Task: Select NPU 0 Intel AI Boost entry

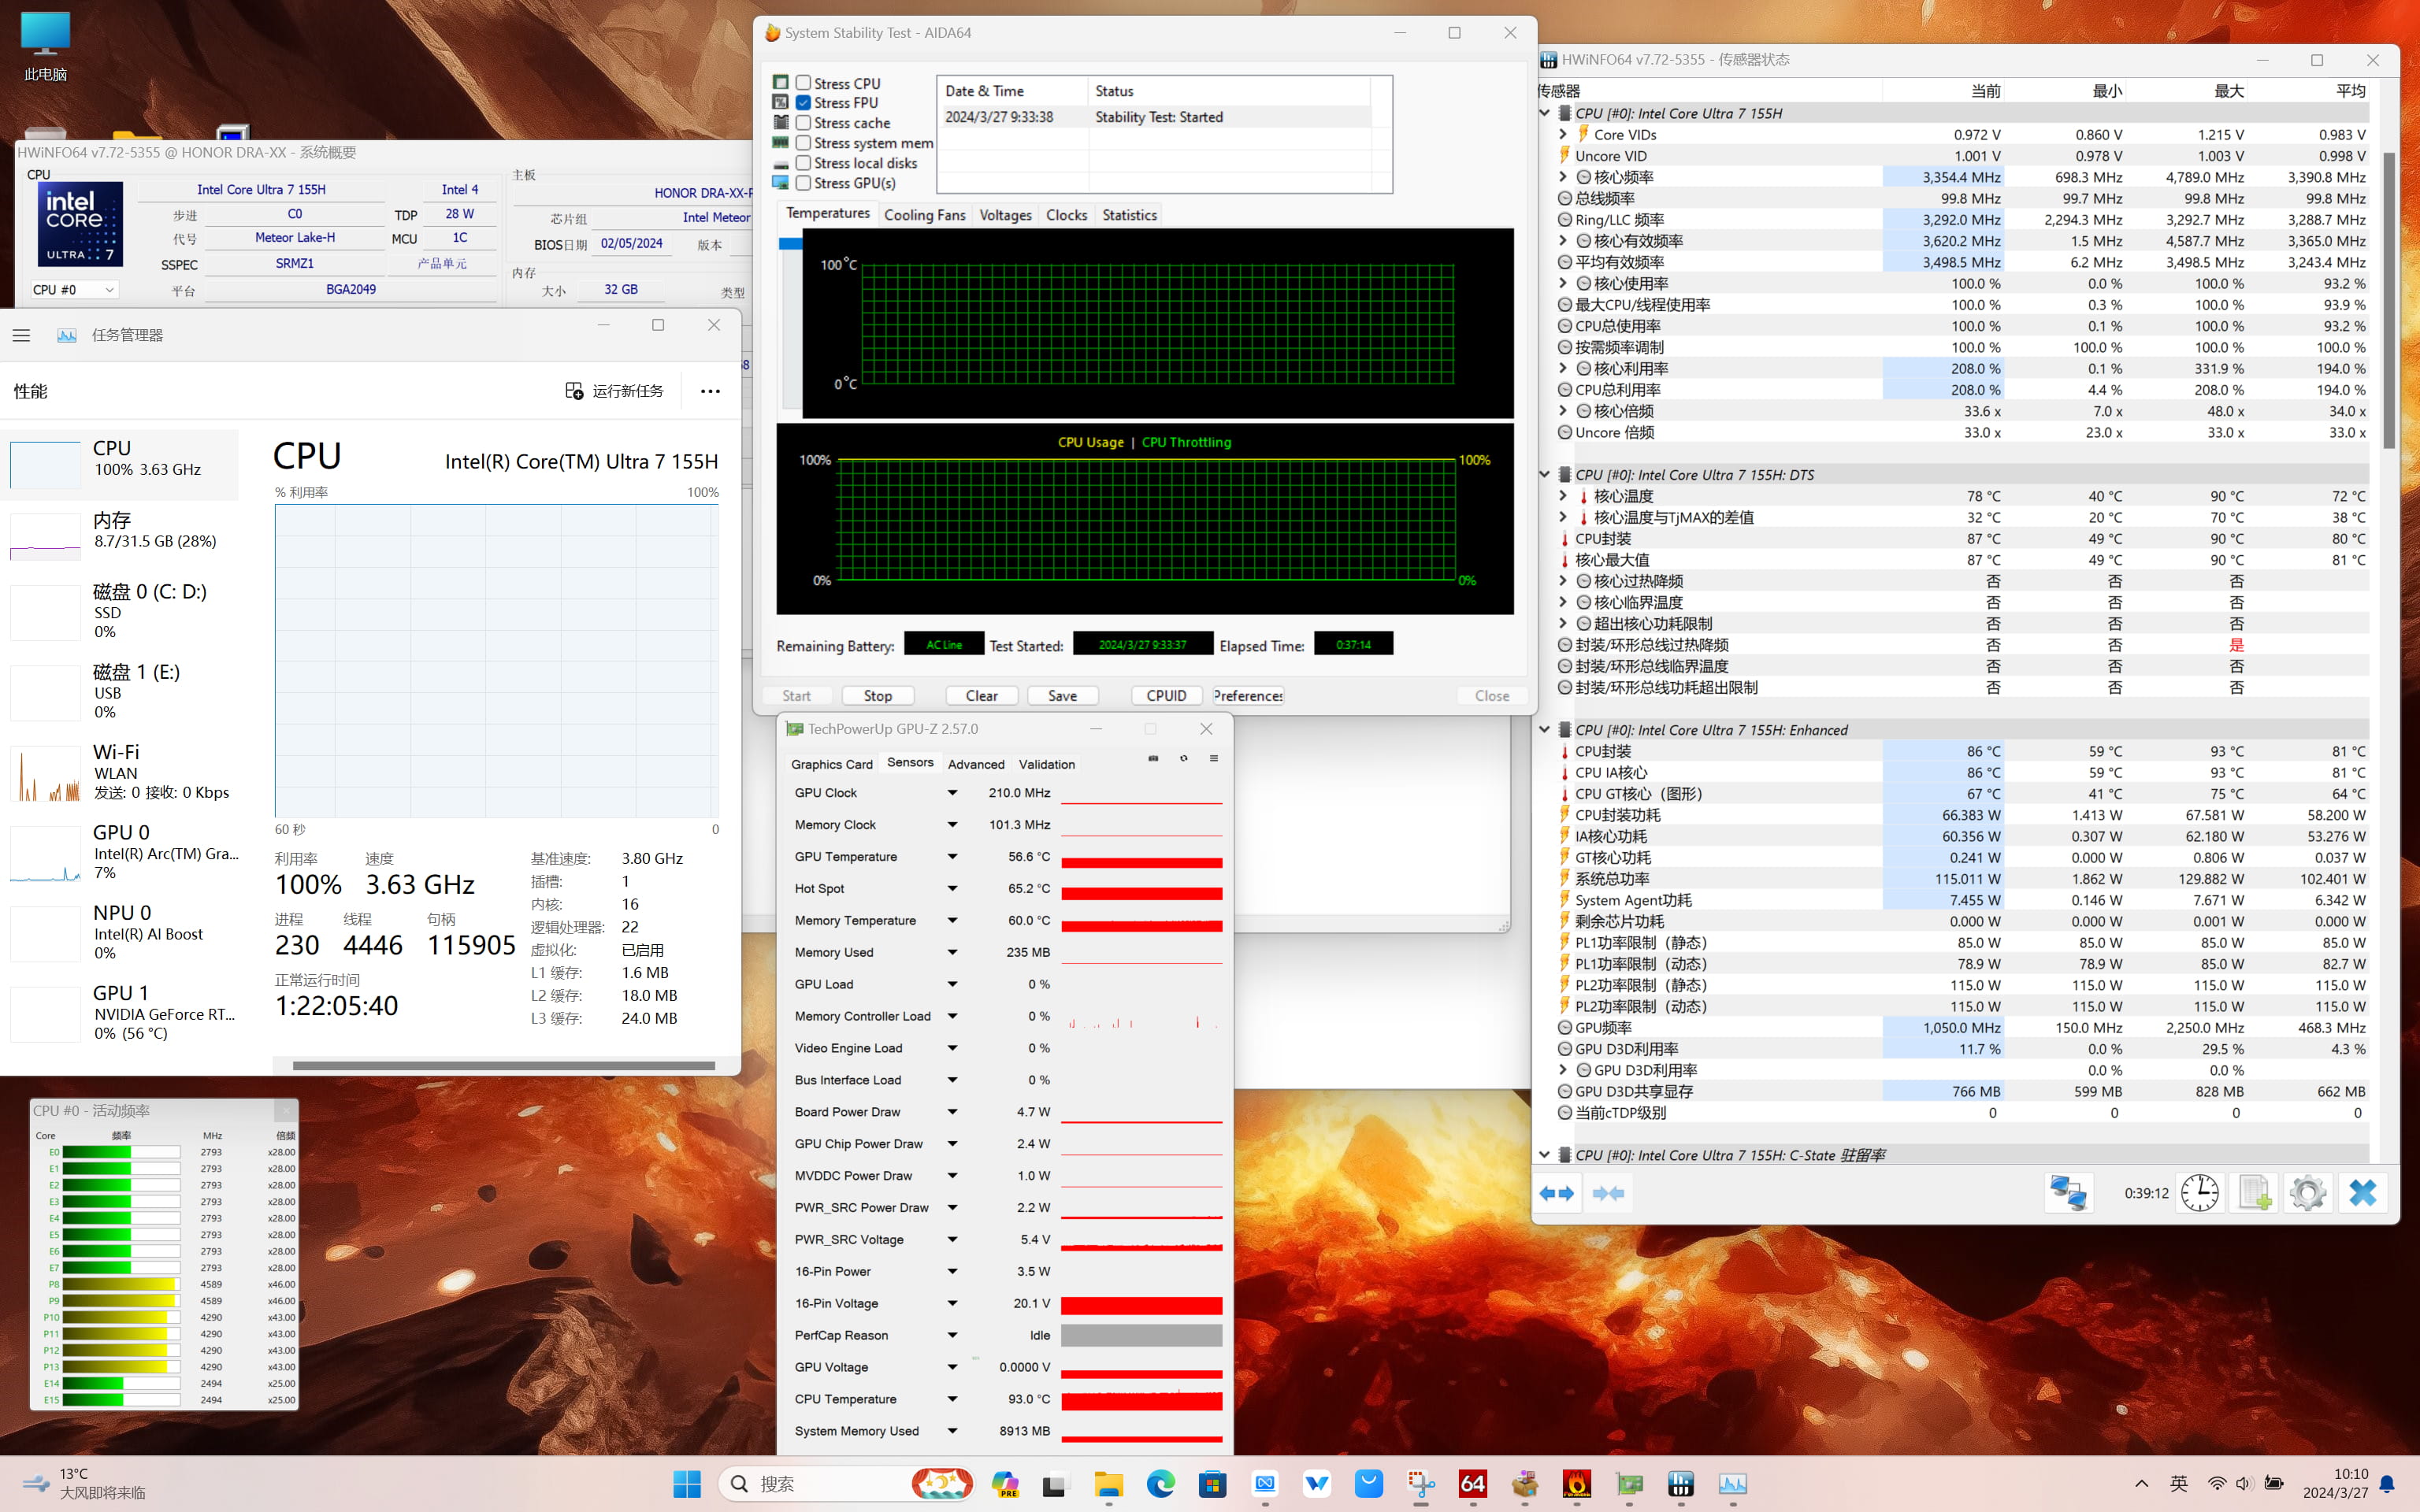Action: [120, 932]
